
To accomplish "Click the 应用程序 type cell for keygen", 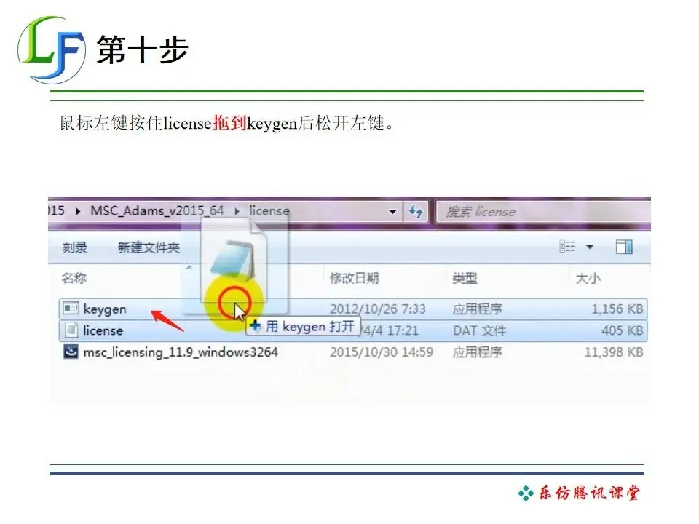I will pyautogui.click(x=477, y=309).
